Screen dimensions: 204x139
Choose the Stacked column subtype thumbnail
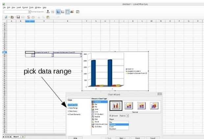pos(129,105)
